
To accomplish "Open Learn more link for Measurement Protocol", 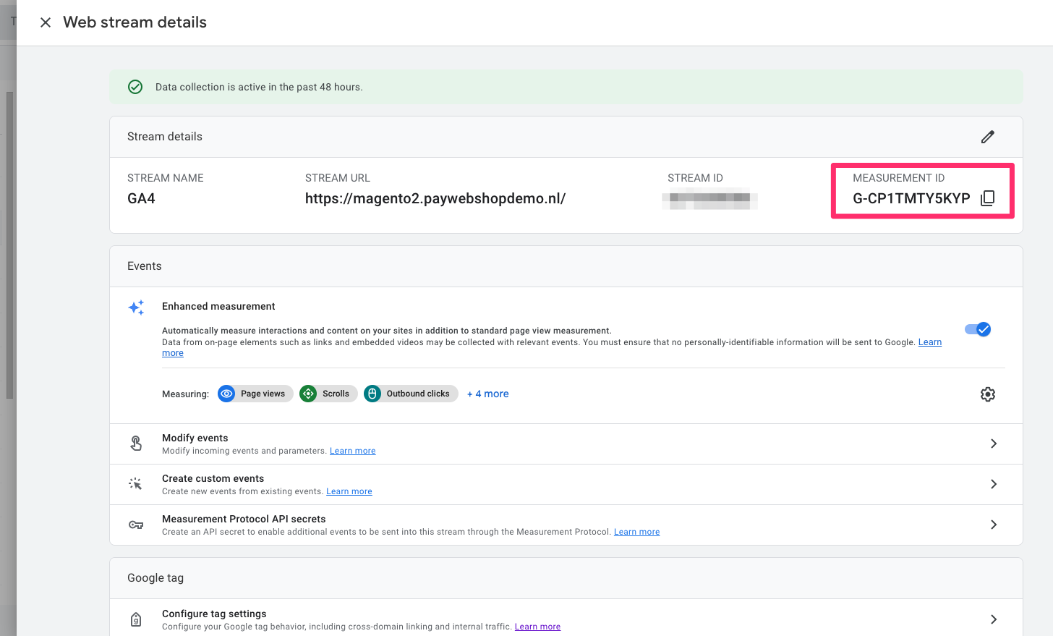I will pyautogui.click(x=637, y=532).
